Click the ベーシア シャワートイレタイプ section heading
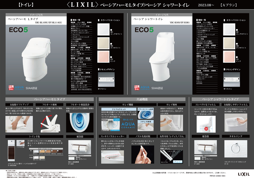 [x=220, y=99]
